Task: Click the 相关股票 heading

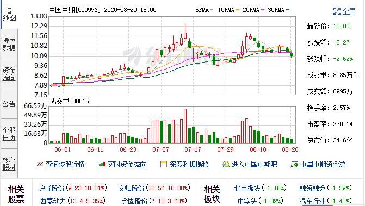Action: 16,194
